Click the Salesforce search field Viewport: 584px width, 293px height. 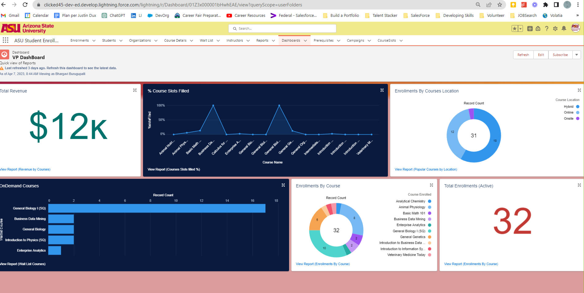282,28
